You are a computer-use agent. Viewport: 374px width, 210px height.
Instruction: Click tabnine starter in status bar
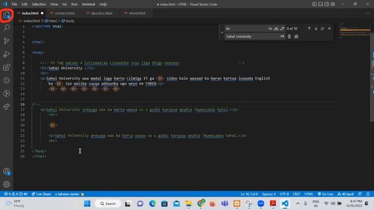pyautogui.click(x=70, y=194)
